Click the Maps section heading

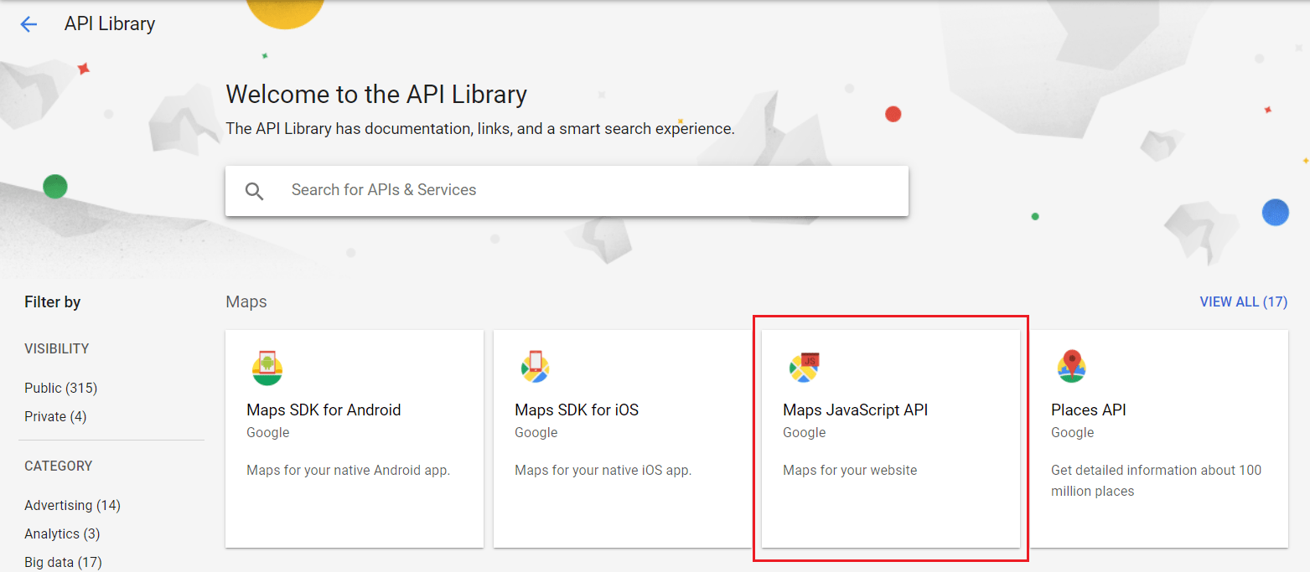(246, 301)
